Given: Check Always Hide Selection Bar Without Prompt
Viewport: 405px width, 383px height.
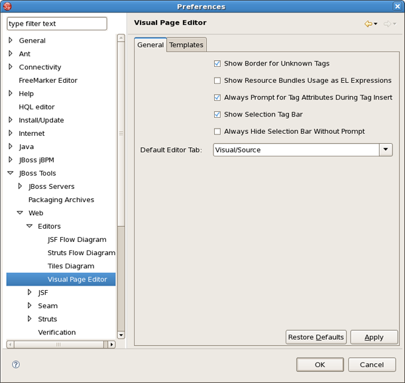Looking at the screenshot, I should tap(217, 132).
